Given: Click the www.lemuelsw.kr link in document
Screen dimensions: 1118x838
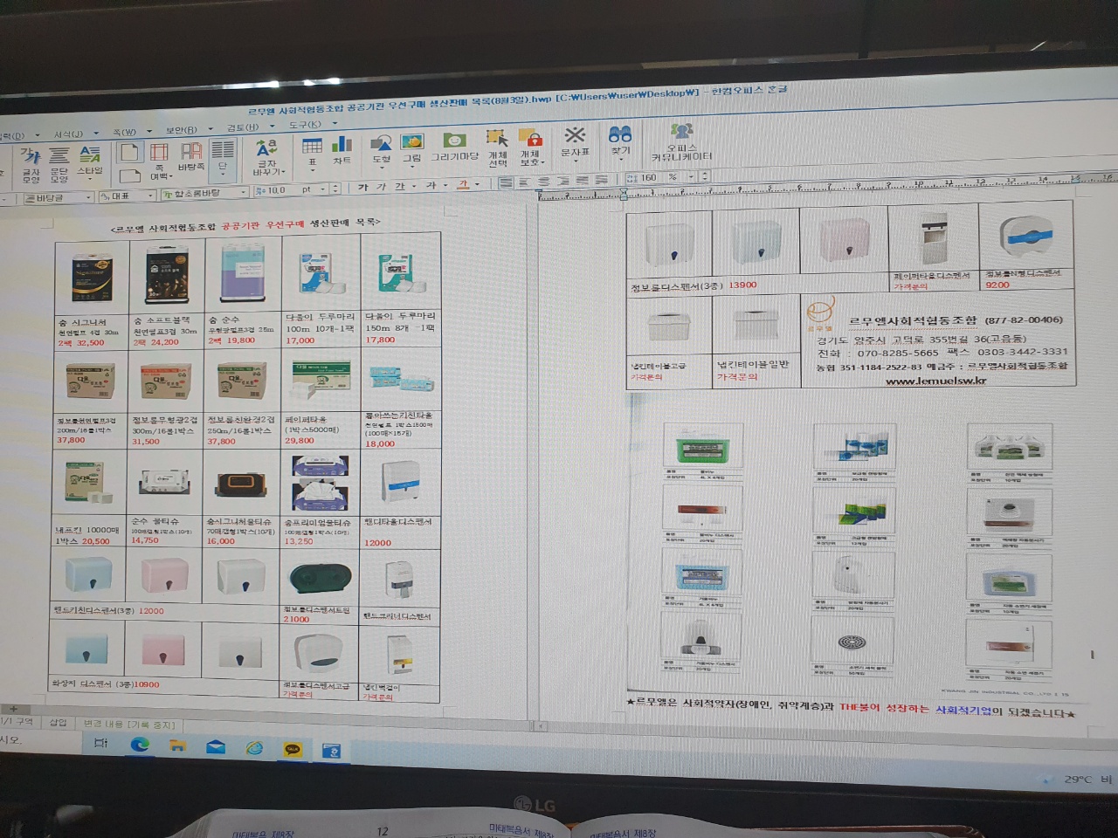Looking at the screenshot, I should click(935, 381).
